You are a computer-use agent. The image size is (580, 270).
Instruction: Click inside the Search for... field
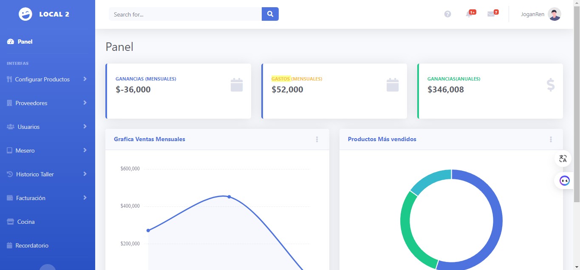tap(185, 14)
